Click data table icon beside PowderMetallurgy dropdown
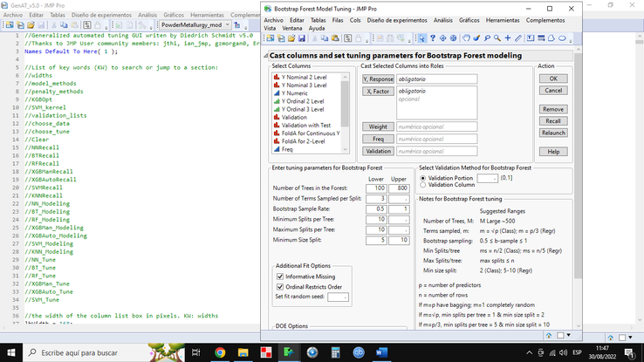This screenshot has width=644, height=362. pyautogui.click(x=237, y=25)
